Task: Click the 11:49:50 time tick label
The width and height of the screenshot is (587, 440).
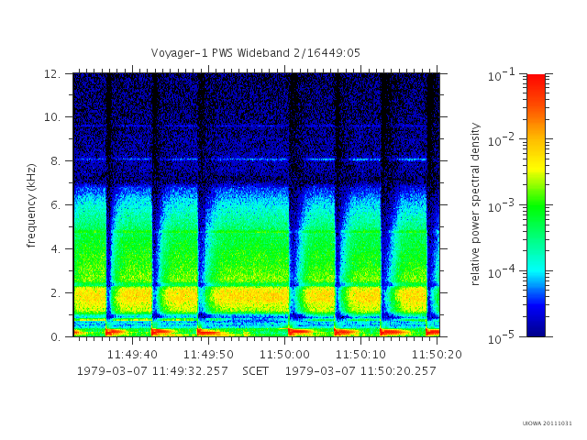Action: tap(208, 354)
